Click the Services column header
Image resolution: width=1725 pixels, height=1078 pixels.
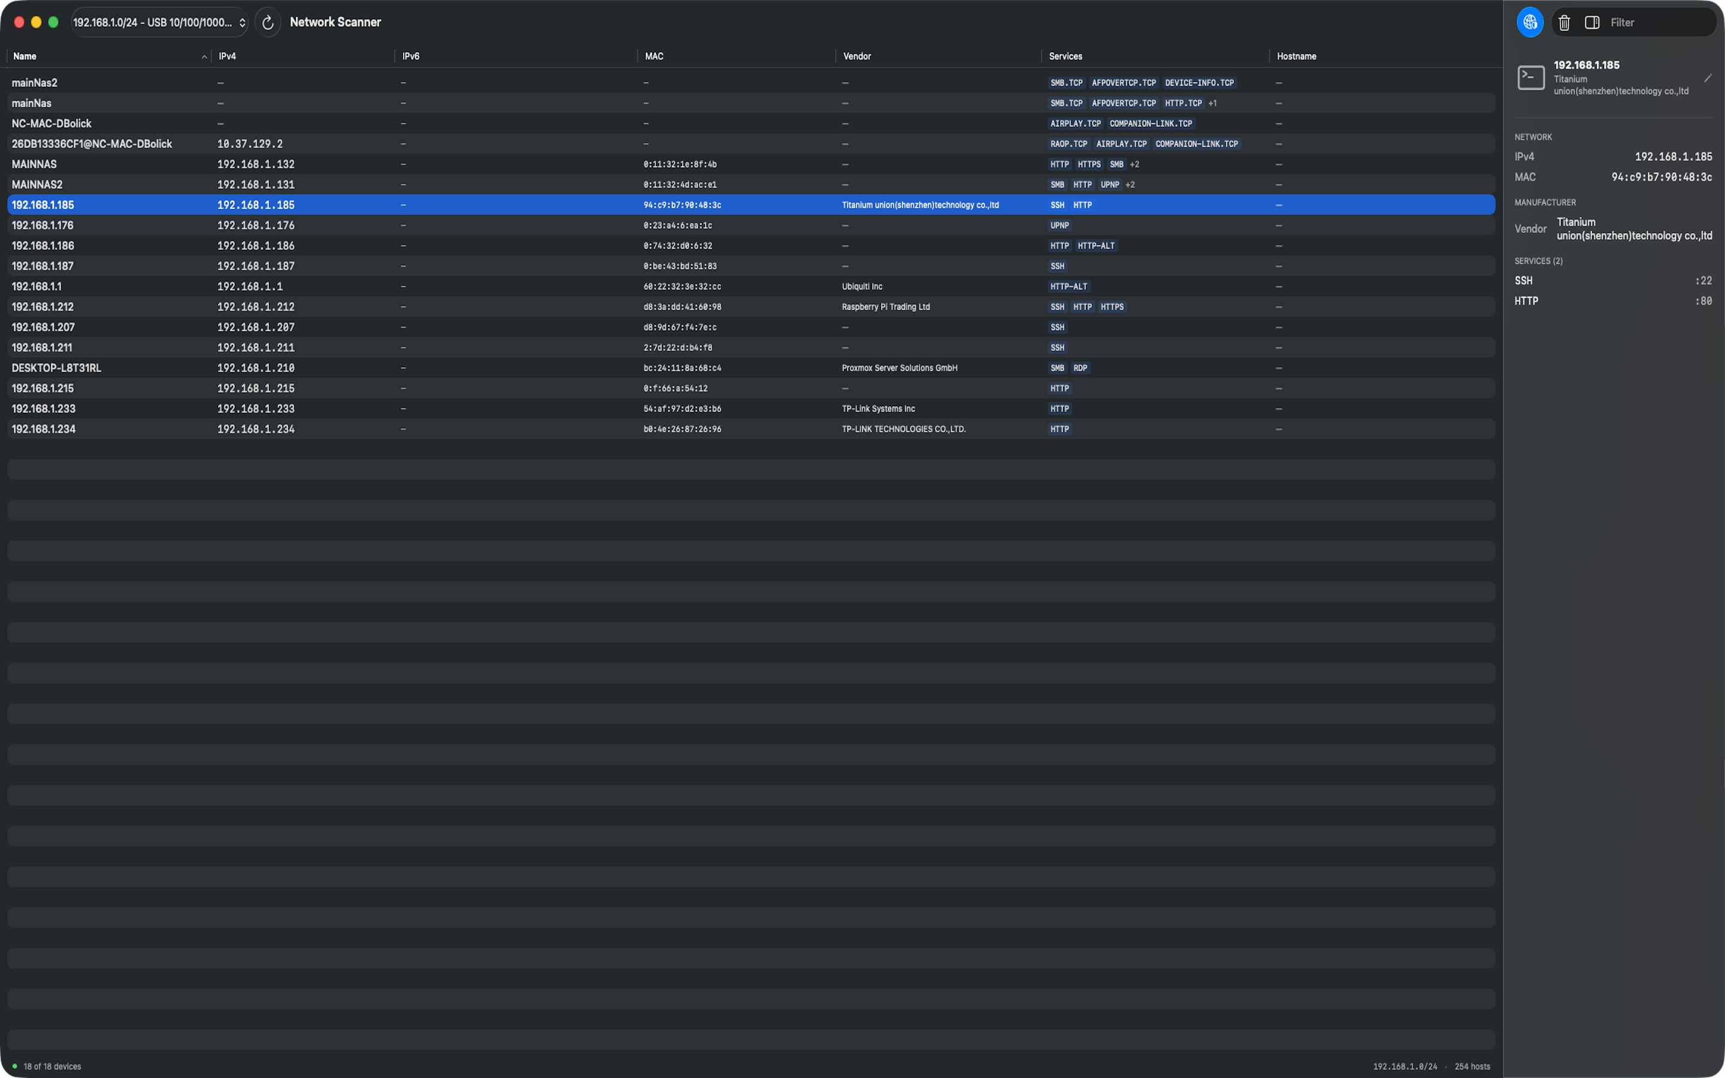(1065, 56)
